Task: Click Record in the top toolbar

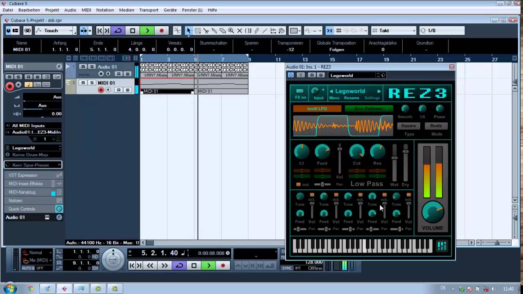Action: [162, 31]
